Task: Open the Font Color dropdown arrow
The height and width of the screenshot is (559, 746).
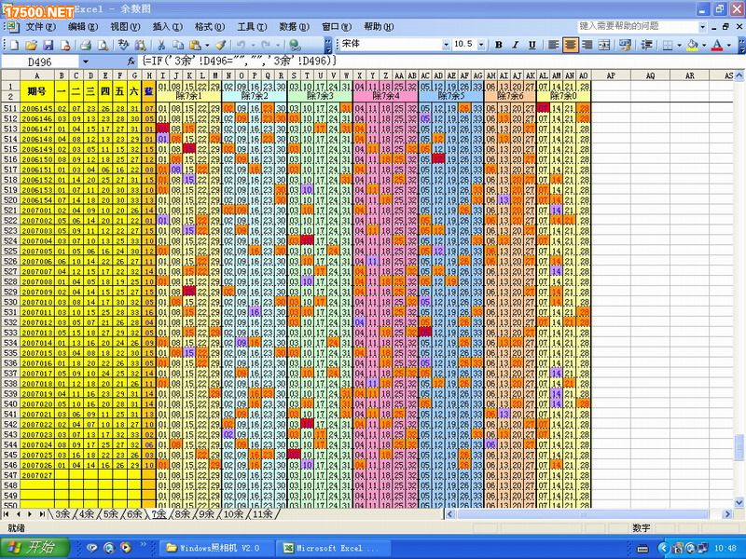Action: pos(729,45)
